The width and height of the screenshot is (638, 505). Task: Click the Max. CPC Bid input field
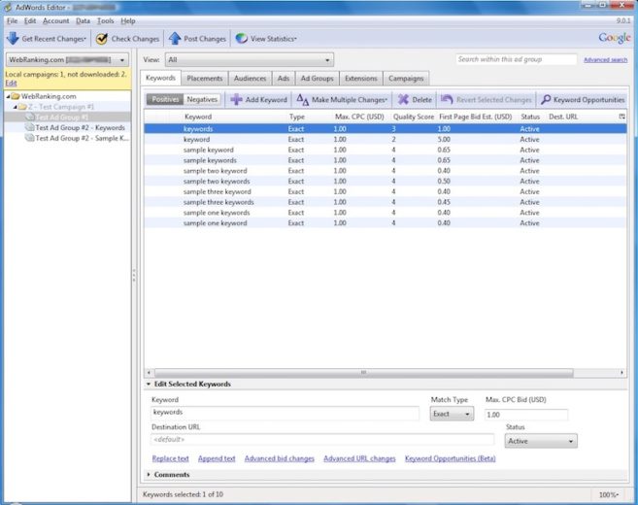(526, 415)
